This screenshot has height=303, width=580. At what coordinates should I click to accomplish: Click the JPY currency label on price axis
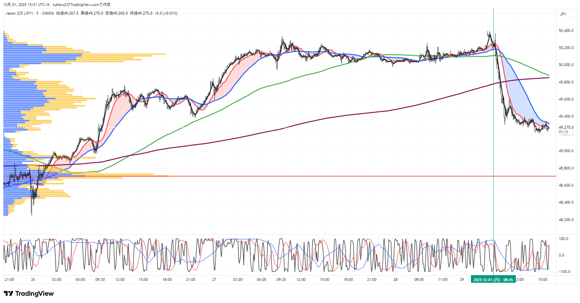tap(563, 14)
